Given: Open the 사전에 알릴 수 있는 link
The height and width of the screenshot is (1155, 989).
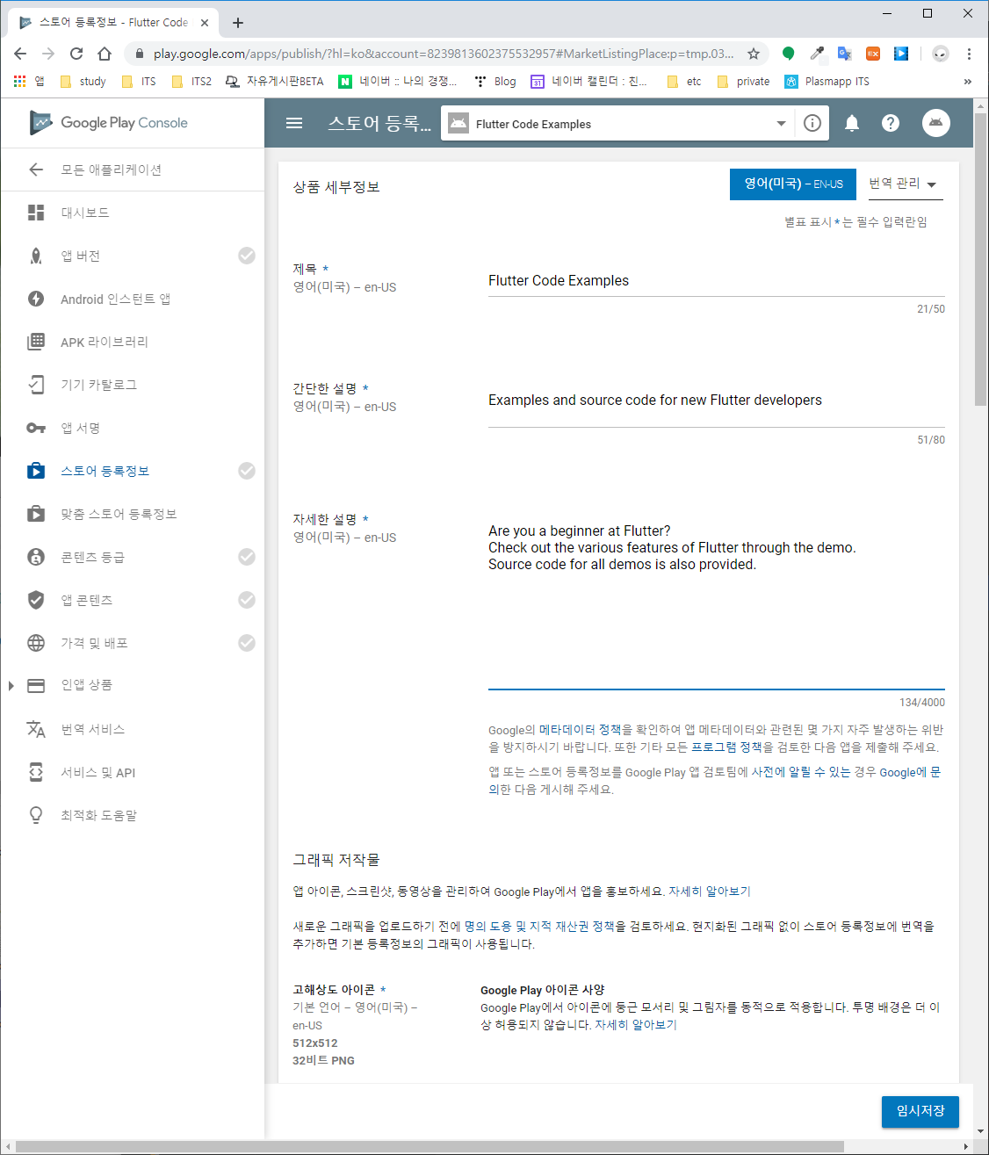Looking at the screenshot, I should [x=801, y=772].
